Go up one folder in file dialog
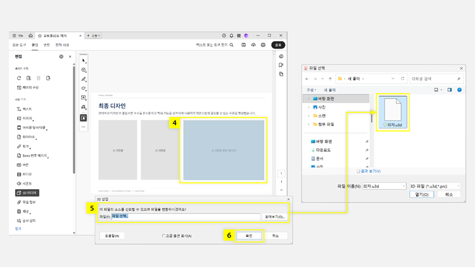This screenshot has width=475, height=267. coord(330,78)
